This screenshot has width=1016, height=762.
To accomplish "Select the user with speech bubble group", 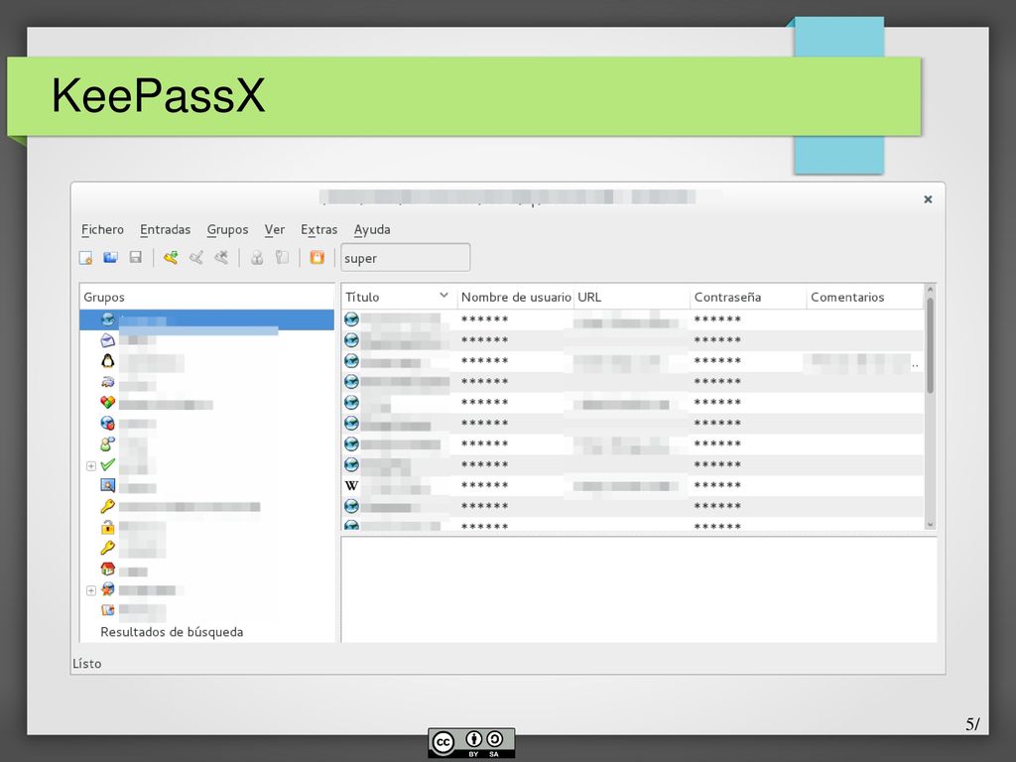I will [x=107, y=444].
